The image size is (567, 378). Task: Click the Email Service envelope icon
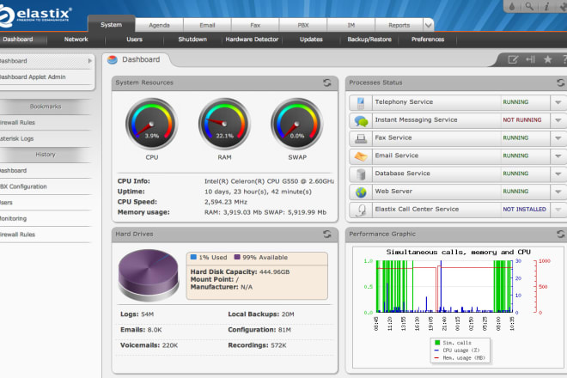tap(361, 156)
